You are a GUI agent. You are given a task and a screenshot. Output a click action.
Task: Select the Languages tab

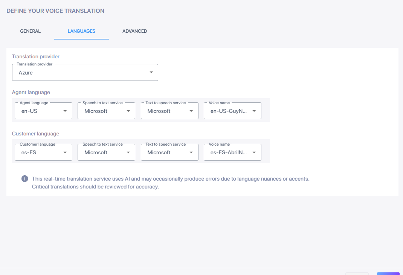[x=81, y=31]
